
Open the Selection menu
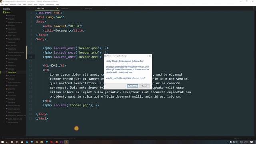[13, 4]
